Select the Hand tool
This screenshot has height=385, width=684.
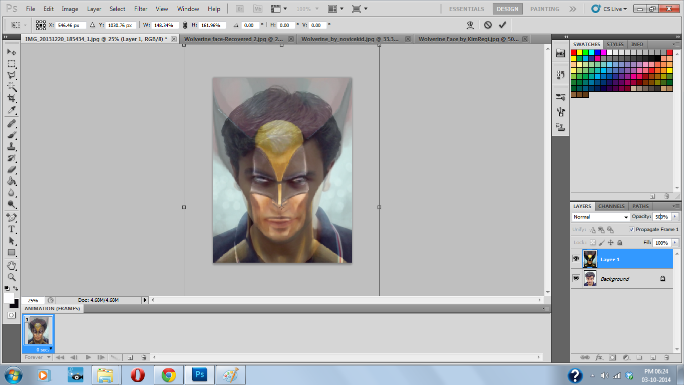pos(11,265)
